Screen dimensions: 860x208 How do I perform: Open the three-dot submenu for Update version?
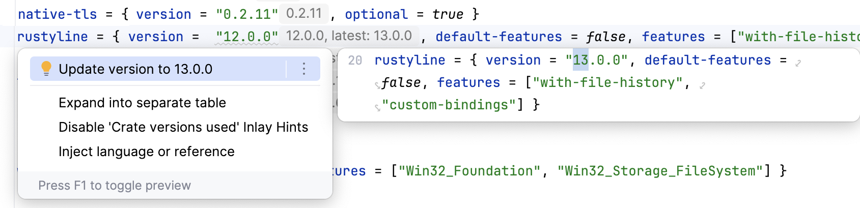(x=304, y=69)
